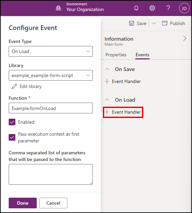192x213 pixels.
Task: Uncheck the Enabled checkbox
Action: [12, 122]
